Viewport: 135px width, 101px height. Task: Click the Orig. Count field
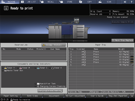coord(101,11)
